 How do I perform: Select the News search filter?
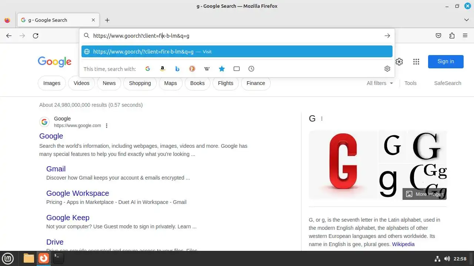(x=109, y=83)
